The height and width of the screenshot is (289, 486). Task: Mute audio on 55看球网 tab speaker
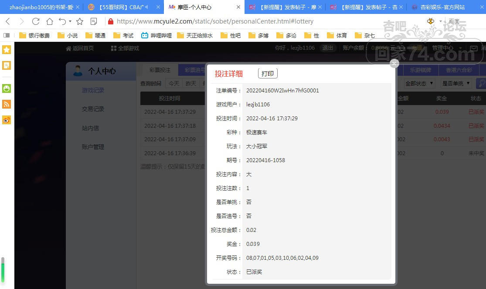click(146, 7)
